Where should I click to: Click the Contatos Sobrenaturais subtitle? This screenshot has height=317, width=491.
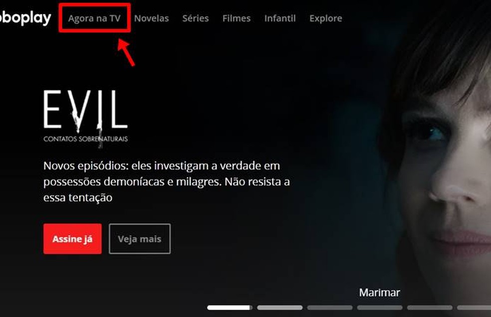pyautogui.click(x=85, y=139)
